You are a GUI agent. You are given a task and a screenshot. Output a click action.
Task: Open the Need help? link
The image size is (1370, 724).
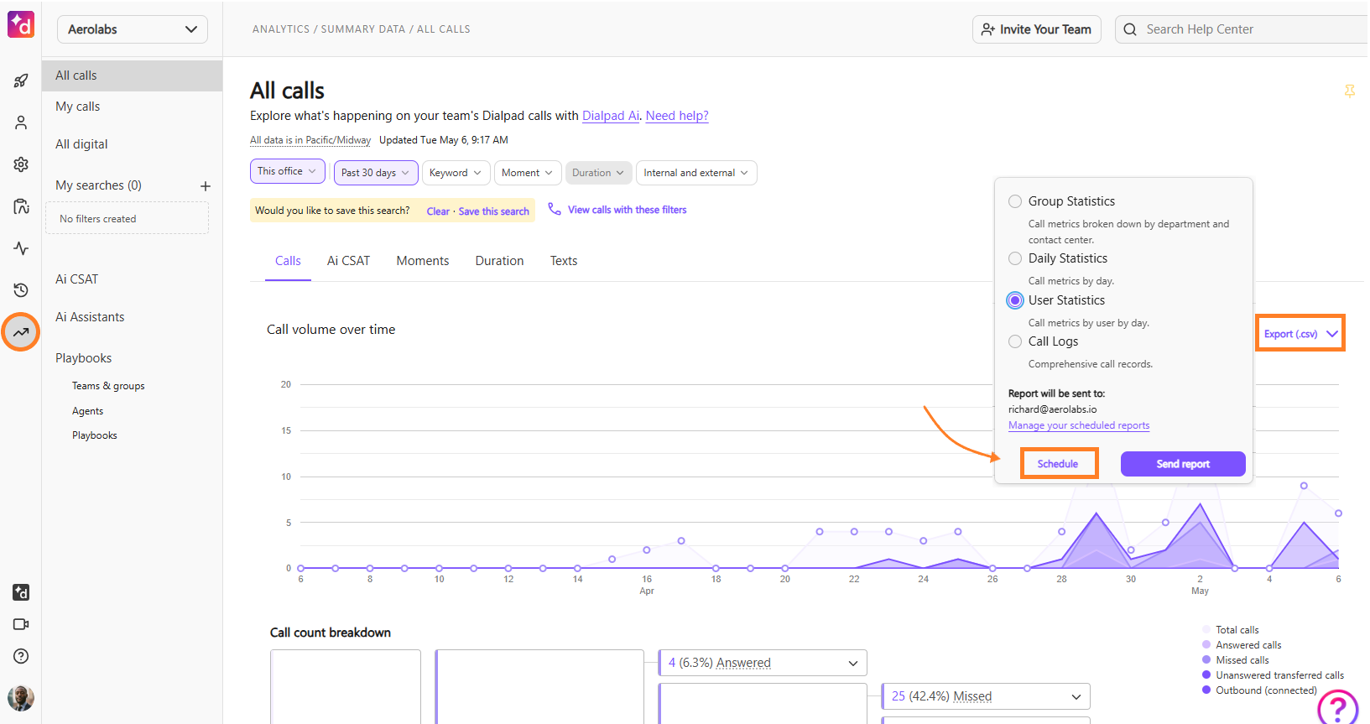677,116
